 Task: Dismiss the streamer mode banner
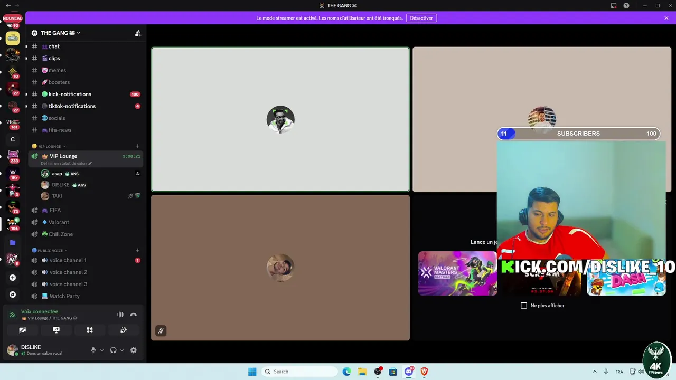coord(666,18)
